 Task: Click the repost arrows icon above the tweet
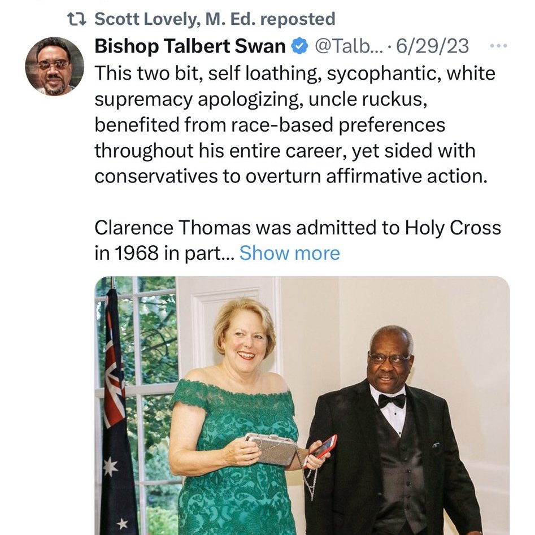pyautogui.click(x=77, y=19)
